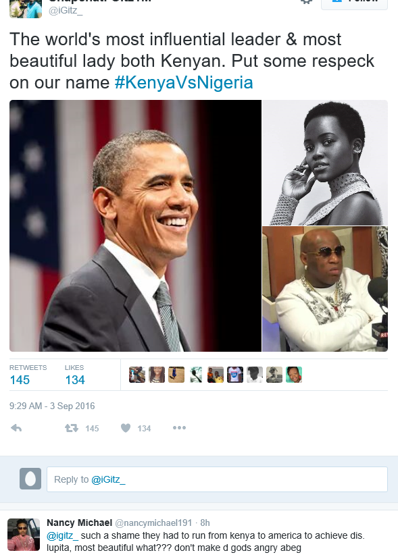Open the gear settings icon near Follow
398x559 pixels.
point(306,2)
